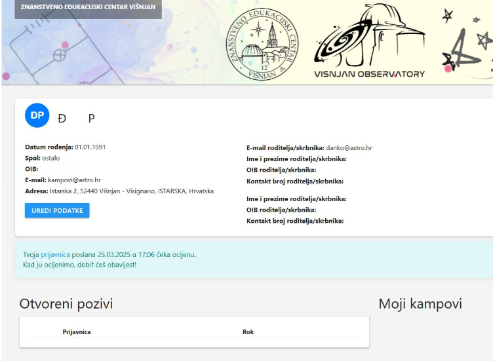
Task: Click 'Kad ju ocijenimo, dobit ćeš obavijest!' text
Action: click(x=79, y=265)
